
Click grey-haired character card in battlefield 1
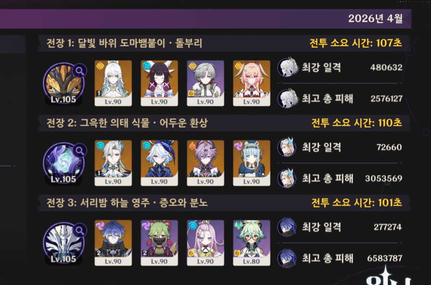tap(205, 83)
